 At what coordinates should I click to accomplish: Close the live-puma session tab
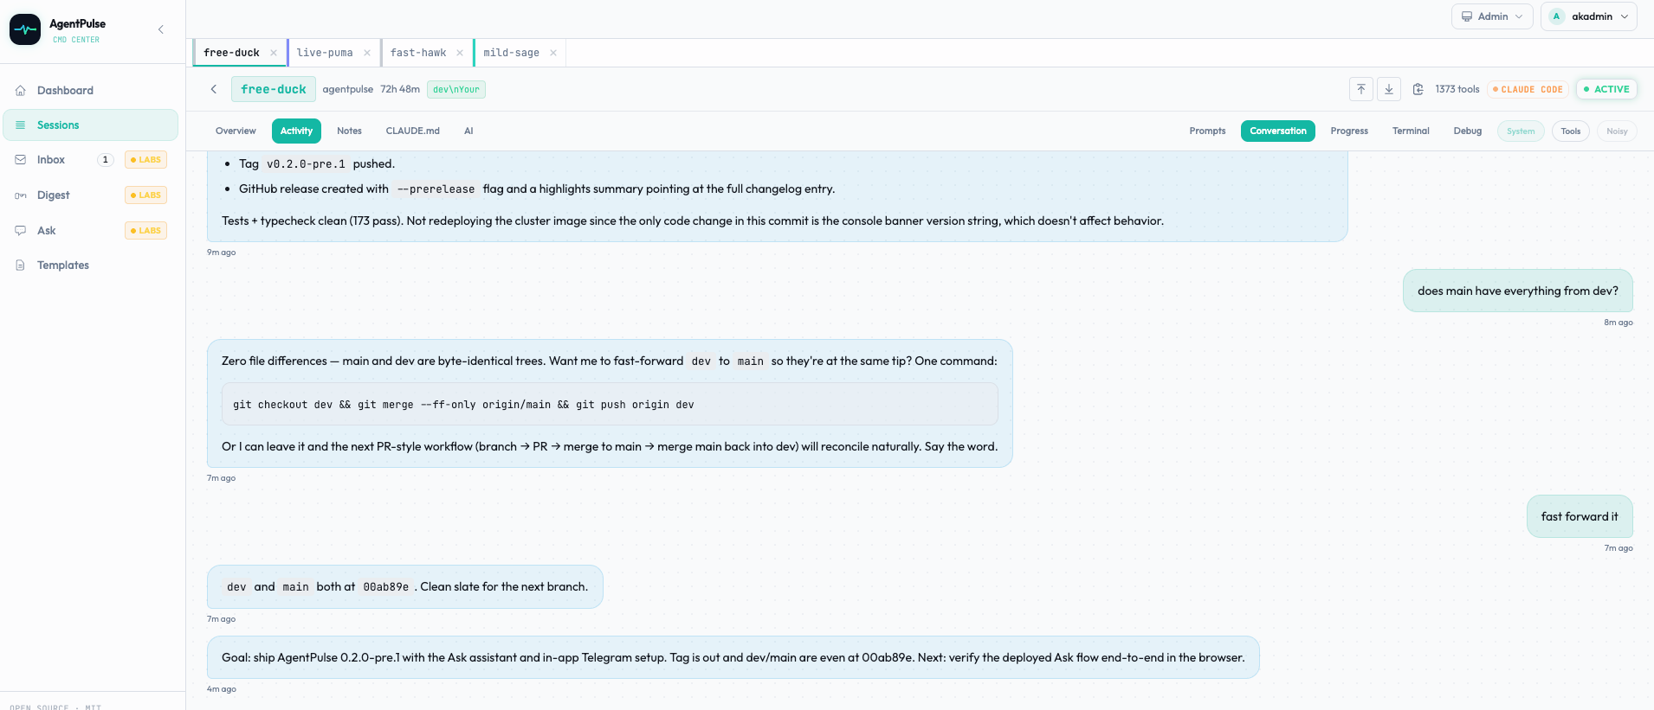[367, 53]
